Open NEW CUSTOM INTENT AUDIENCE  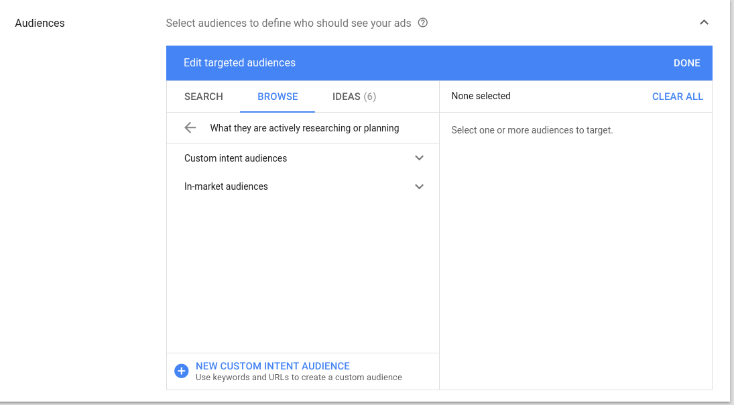click(272, 366)
